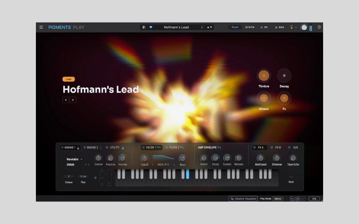
Task: Select the FILTER 1 tab
Action: click(151, 147)
